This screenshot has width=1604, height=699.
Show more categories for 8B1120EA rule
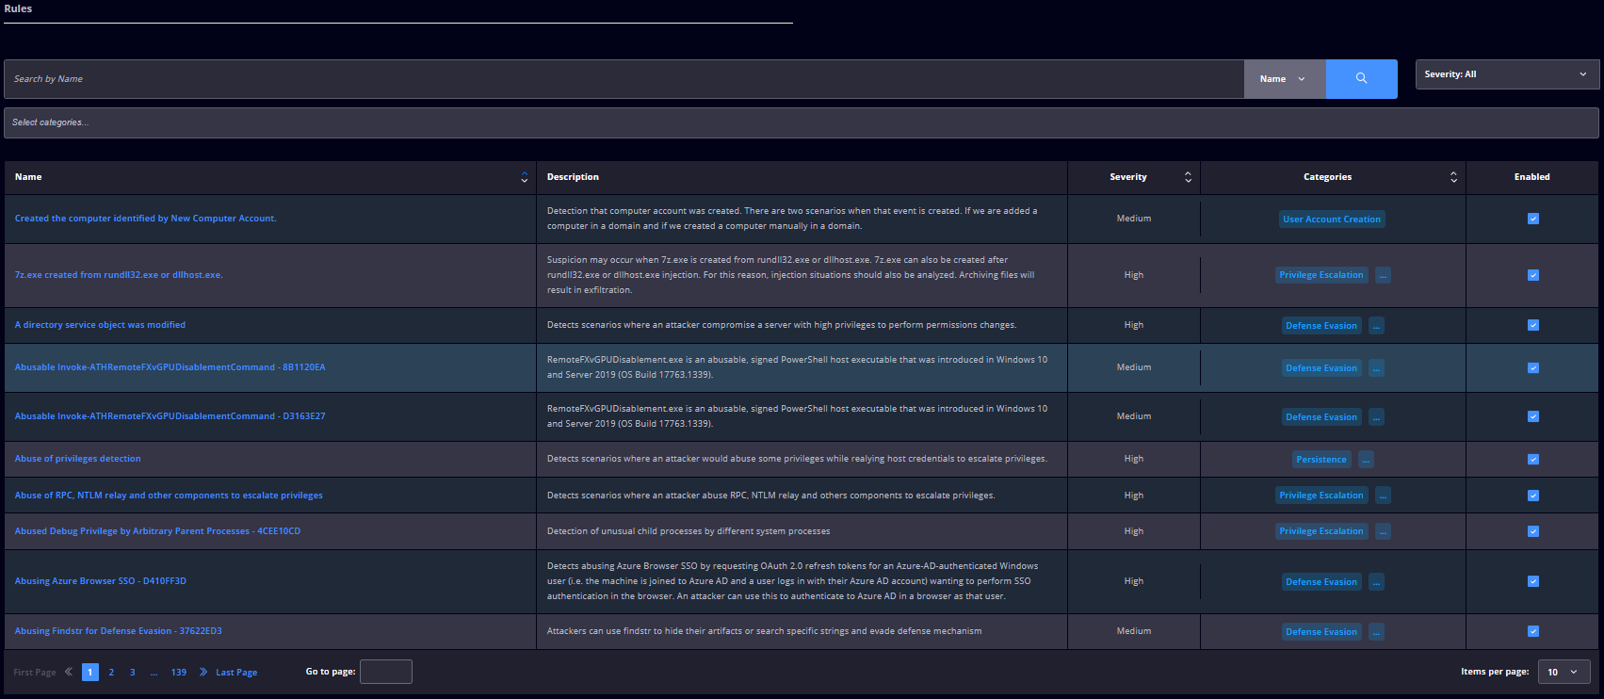pos(1376,368)
